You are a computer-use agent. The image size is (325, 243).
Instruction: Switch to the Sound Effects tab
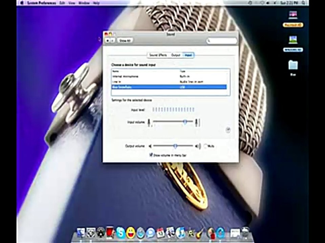click(x=158, y=55)
